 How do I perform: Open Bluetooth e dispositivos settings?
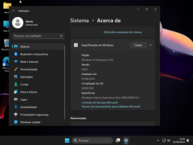(38, 54)
